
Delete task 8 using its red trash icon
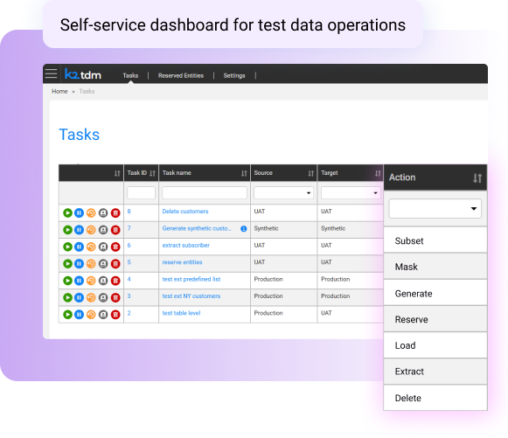(x=115, y=212)
